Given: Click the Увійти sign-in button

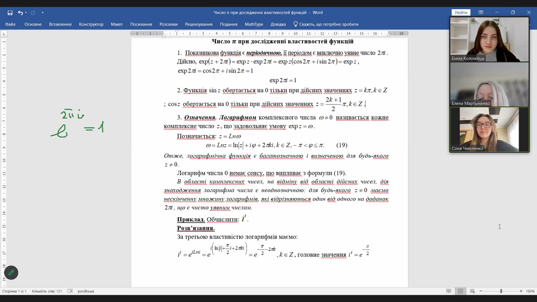Looking at the screenshot, I should 461,13.
